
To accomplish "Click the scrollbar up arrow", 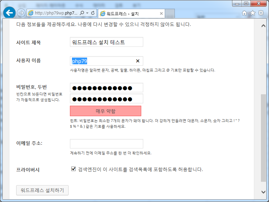I will point(263,26).
